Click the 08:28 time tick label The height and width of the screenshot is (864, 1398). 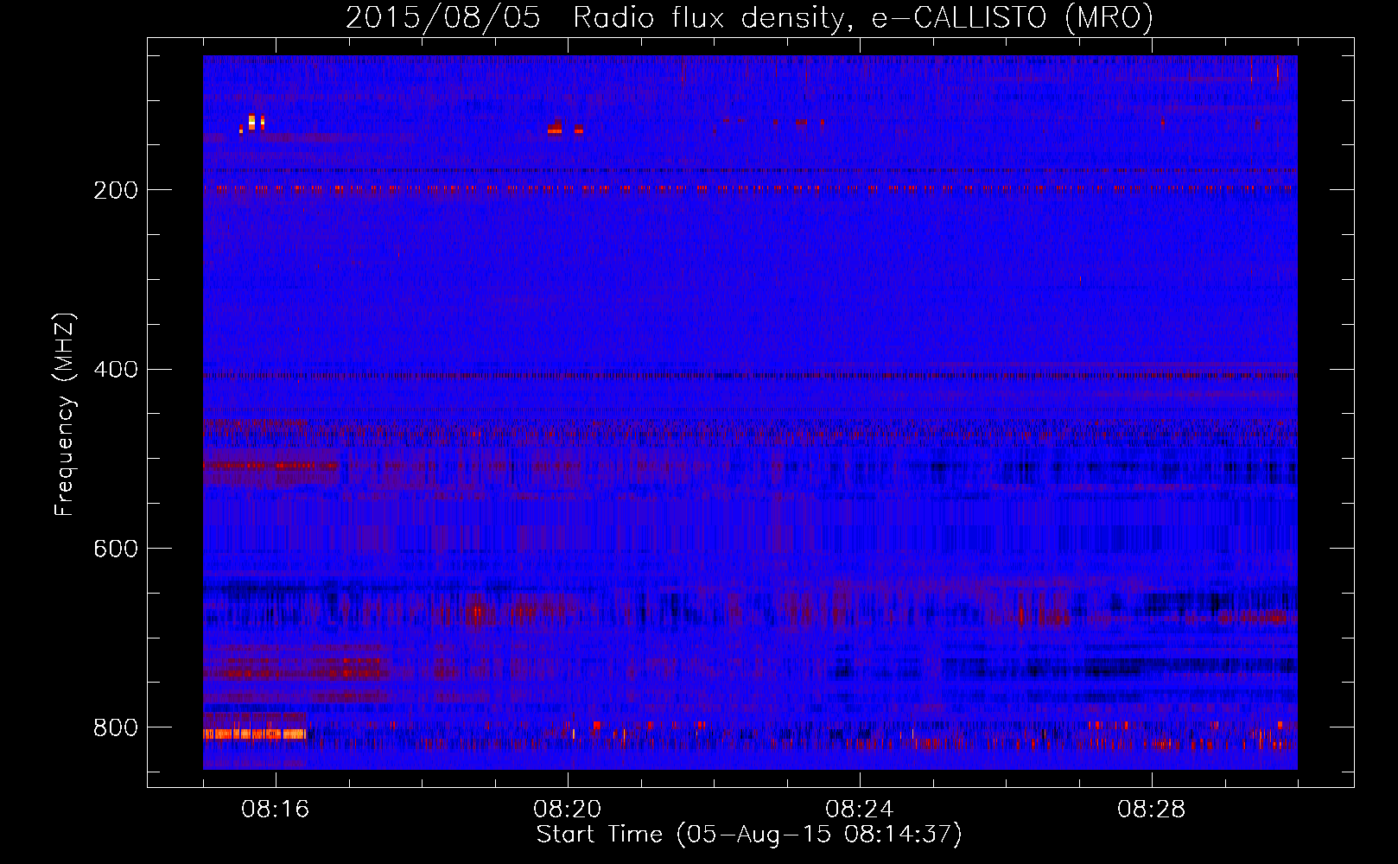click(1152, 810)
